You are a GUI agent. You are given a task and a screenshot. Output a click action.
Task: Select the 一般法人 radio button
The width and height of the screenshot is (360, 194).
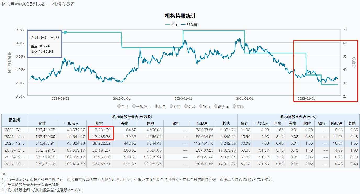(x=134, y=106)
